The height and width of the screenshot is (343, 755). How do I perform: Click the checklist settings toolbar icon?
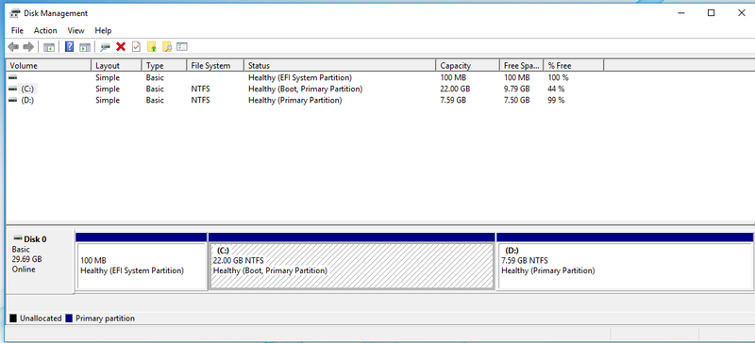(x=182, y=47)
